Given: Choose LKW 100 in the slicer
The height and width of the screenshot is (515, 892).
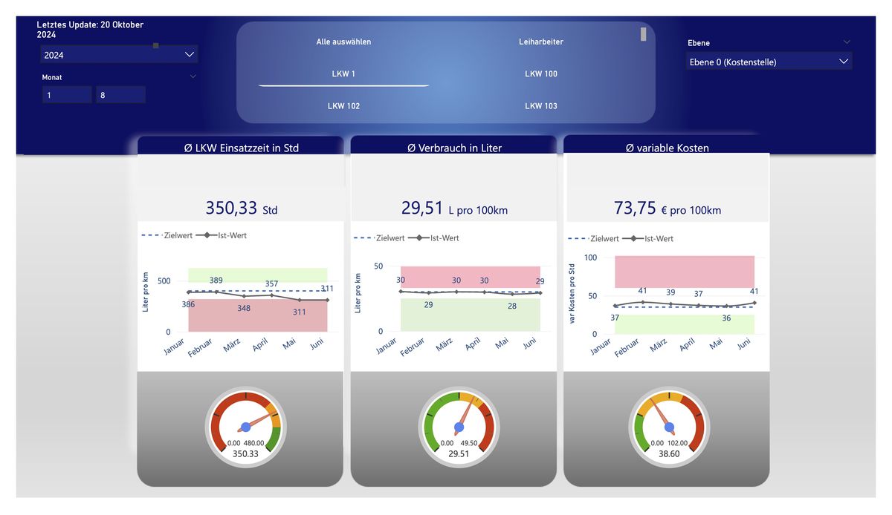Looking at the screenshot, I should click(541, 73).
